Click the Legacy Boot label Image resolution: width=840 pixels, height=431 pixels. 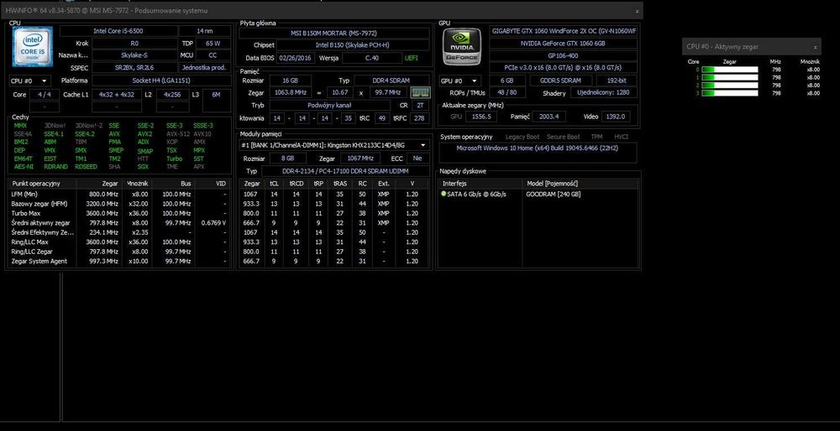[522, 137]
